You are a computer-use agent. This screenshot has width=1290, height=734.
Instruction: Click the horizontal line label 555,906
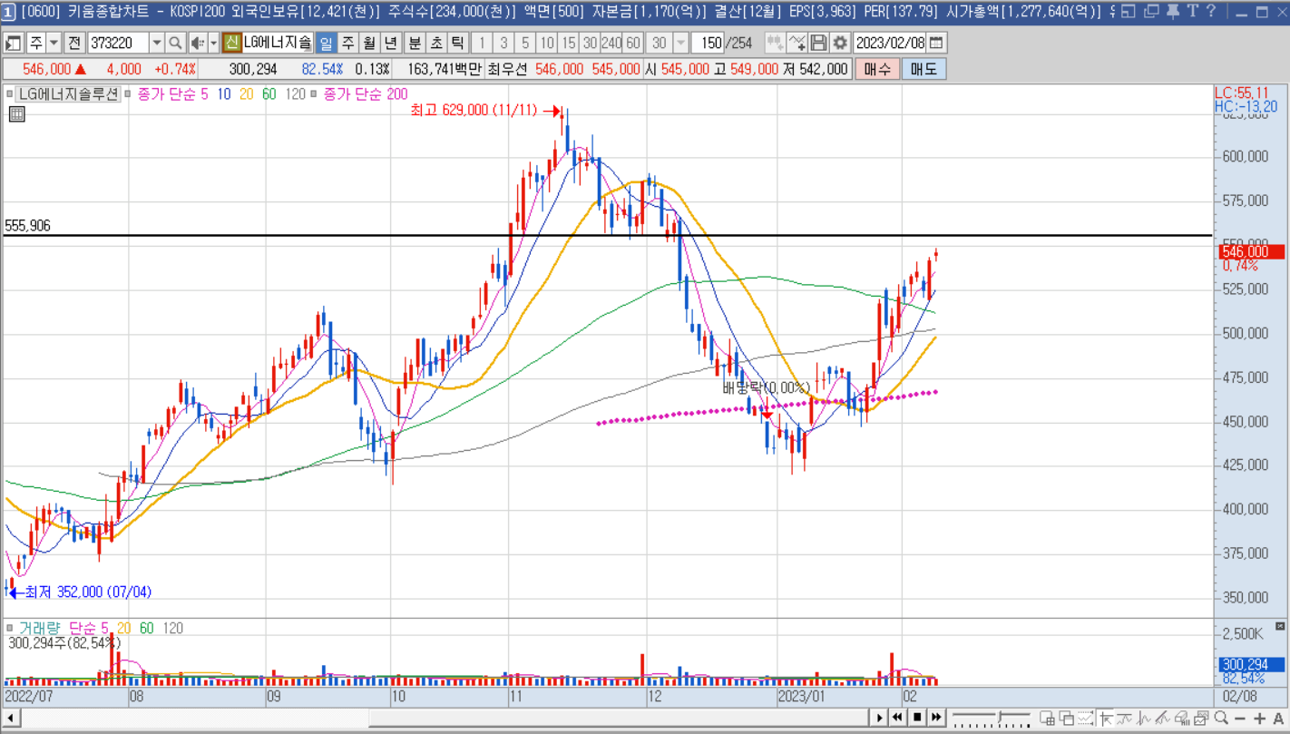[x=27, y=226]
